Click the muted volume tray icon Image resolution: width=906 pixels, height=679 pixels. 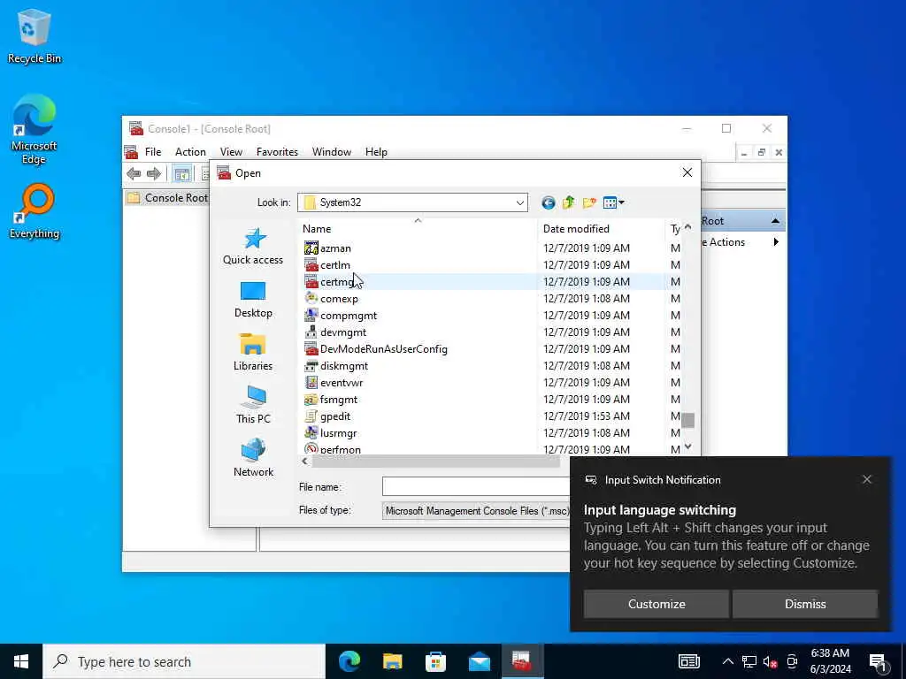point(771,662)
